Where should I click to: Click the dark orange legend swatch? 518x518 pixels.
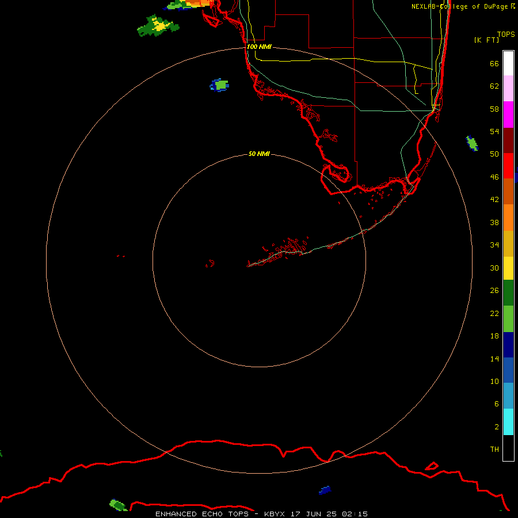pyautogui.click(x=508, y=192)
